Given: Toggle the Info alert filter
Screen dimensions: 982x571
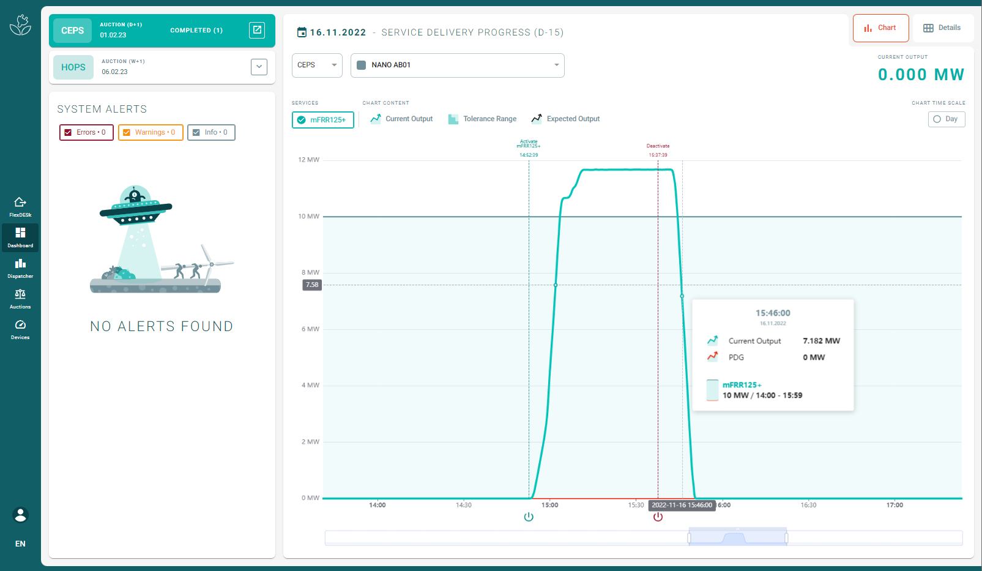Looking at the screenshot, I should (211, 132).
